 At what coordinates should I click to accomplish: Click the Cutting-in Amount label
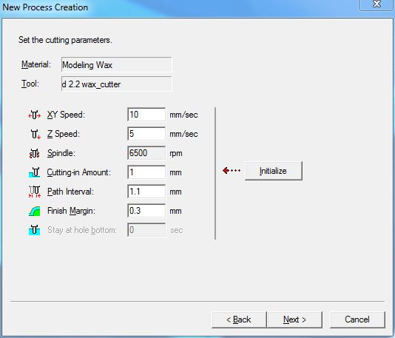pos(79,172)
